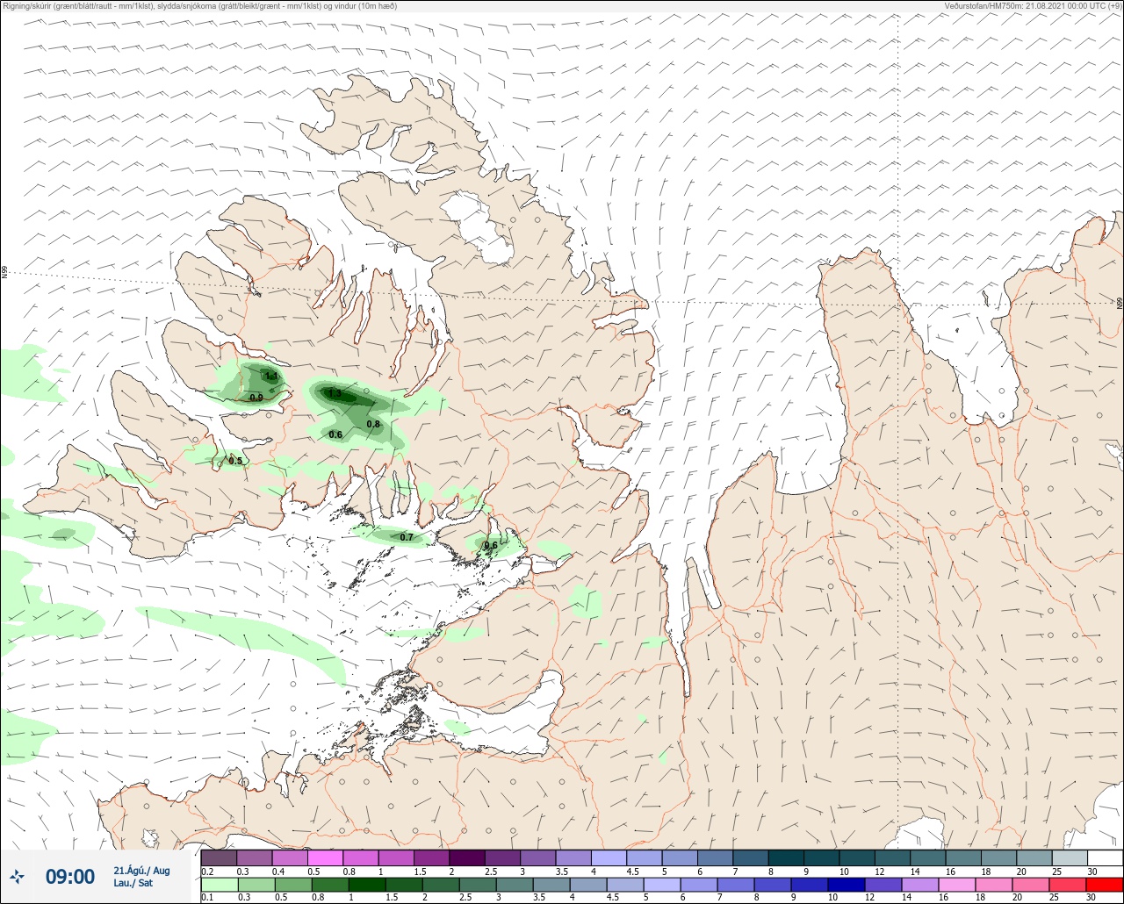
Task: Select the darkest purple 2 swatch, upper legend
Action: click(466, 857)
